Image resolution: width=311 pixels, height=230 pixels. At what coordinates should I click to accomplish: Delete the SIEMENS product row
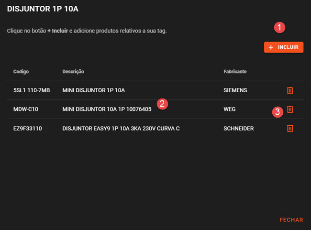[x=290, y=90]
